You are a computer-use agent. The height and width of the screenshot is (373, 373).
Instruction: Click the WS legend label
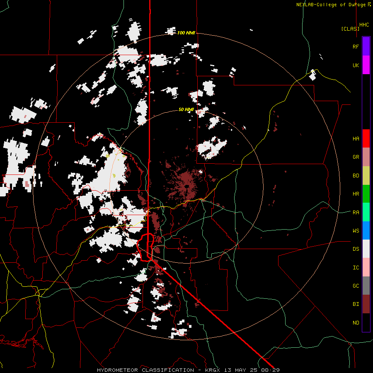click(x=356, y=231)
